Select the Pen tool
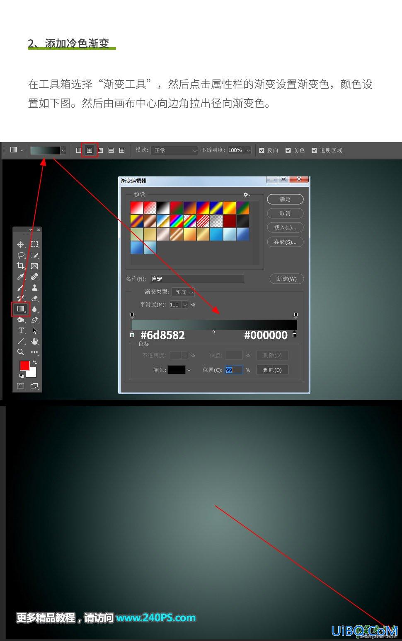The image size is (402, 641). pos(34,320)
